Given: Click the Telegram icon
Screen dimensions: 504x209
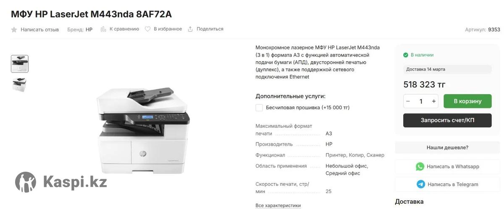Looking at the screenshot, I should pos(421,184).
